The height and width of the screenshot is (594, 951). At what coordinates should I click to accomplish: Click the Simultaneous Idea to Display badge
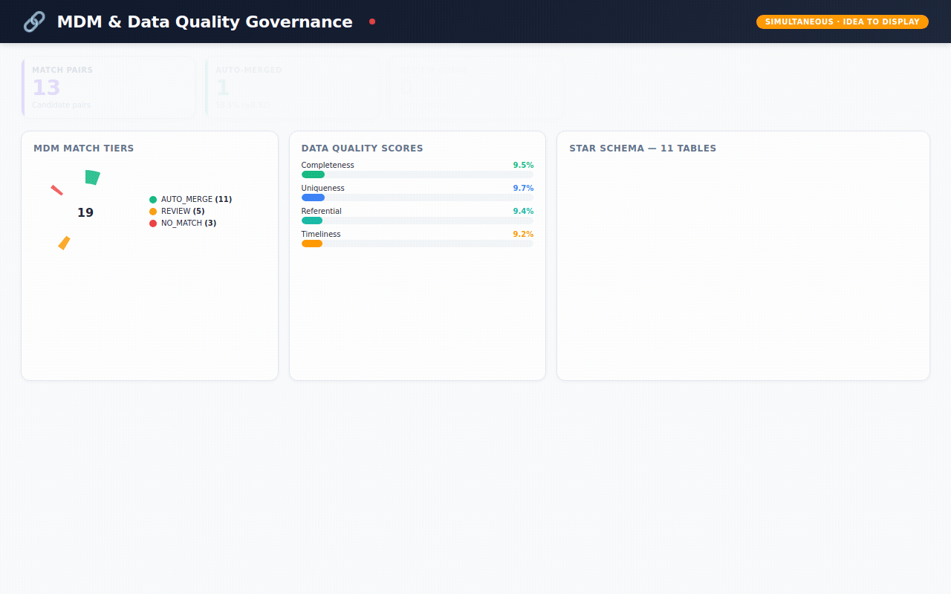(x=842, y=22)
